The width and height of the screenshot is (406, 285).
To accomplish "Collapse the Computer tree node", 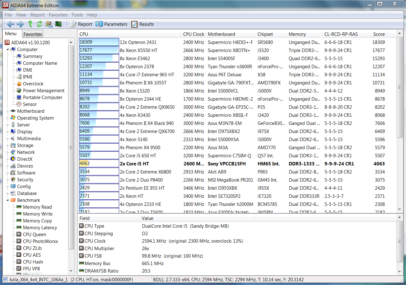I will [8, 50].
